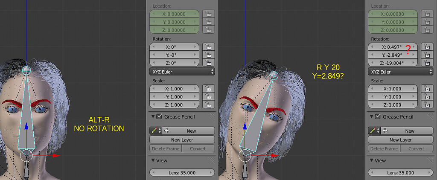
Task: Click Scale Z: 1.000 field in R Y 20 panel
Action: tap(393, 105)
